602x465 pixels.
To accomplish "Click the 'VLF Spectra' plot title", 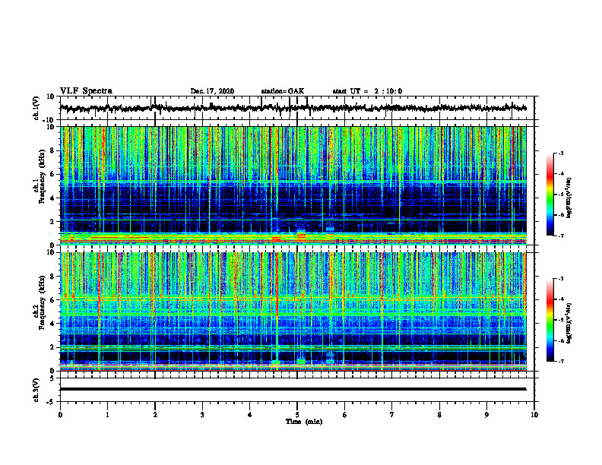I will click(86, 91).
